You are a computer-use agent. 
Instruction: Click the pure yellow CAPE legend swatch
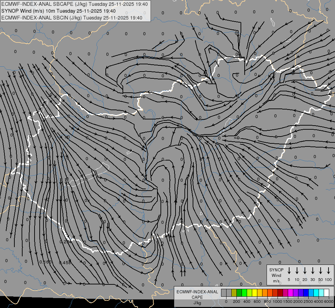coord(255,293)
